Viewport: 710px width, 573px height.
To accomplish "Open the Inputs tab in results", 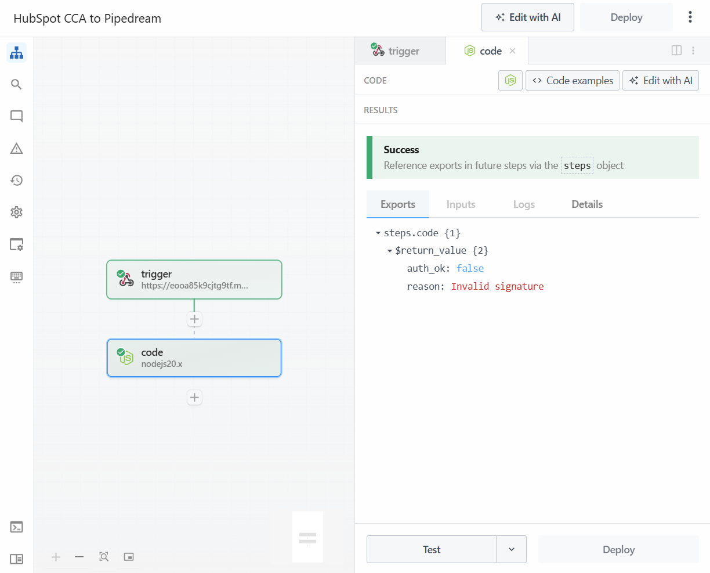I will pyautogui.click(x=461, y=204).
